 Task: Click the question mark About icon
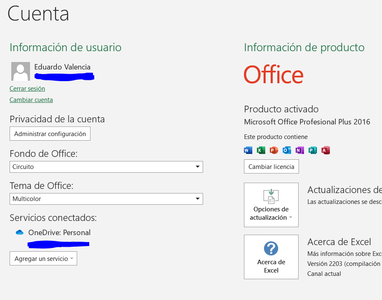click(271, 248)
